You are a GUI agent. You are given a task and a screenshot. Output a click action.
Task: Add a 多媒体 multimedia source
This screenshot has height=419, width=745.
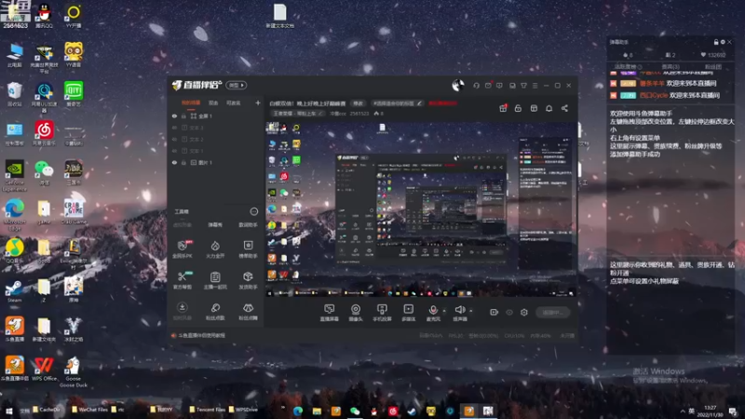pos(409,313)
